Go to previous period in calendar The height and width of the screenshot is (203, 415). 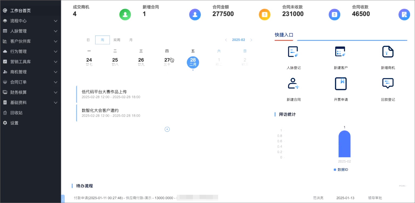pos(226,40)
